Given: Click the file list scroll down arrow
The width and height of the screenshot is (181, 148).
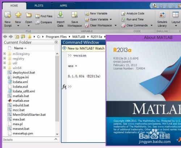Looking at the screenshot, I should 57,134.
